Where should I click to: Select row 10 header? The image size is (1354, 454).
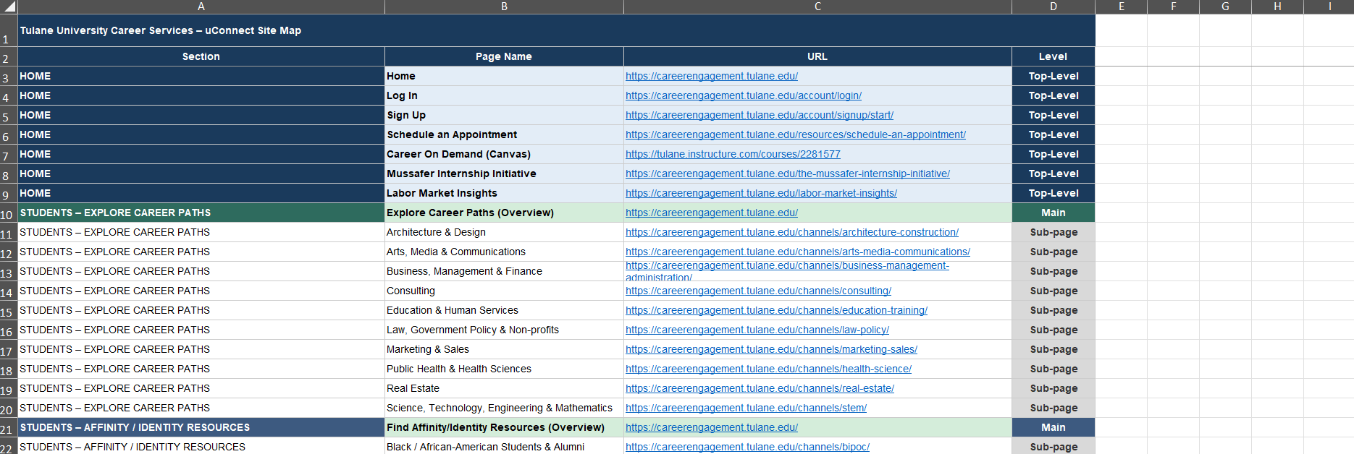point(9,213)
